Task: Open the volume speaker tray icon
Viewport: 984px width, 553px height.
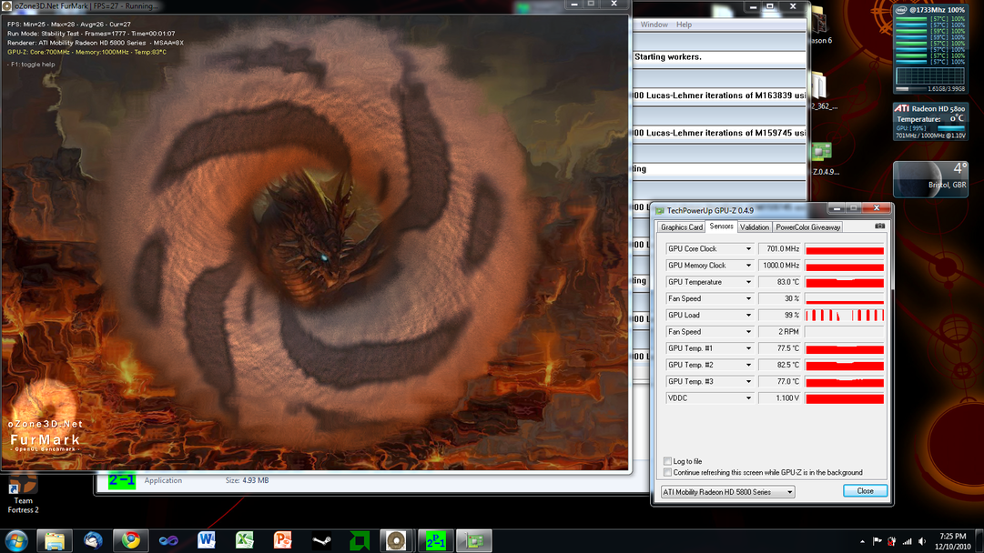Action: coord(922,541)
